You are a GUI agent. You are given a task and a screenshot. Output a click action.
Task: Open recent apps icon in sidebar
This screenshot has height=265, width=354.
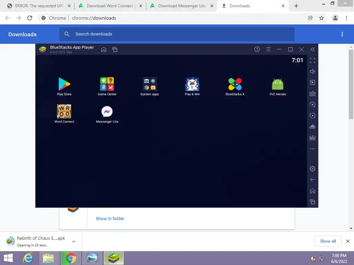[x=313, y=202]
